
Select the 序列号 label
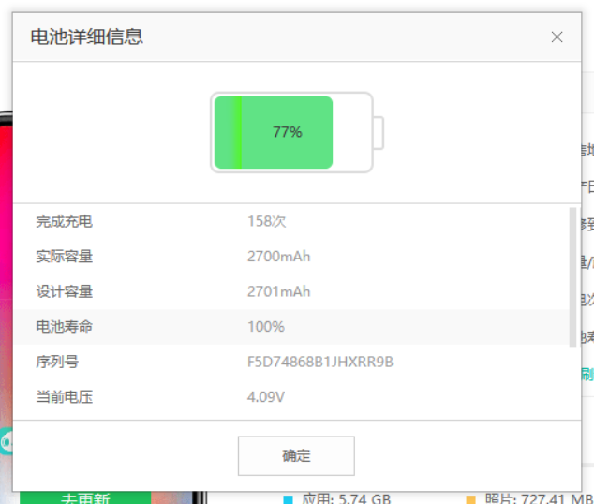(57, 362)
